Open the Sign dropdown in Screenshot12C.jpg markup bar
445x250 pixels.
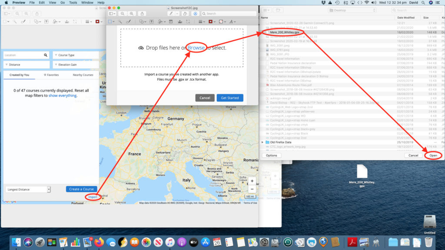161,22
